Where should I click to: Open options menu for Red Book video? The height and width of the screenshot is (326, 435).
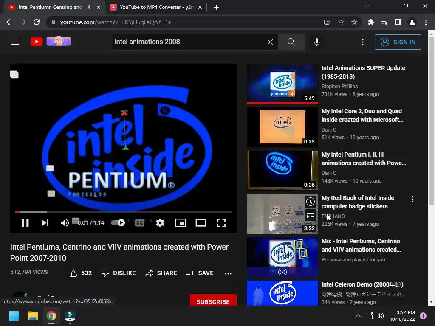(412, 199)
